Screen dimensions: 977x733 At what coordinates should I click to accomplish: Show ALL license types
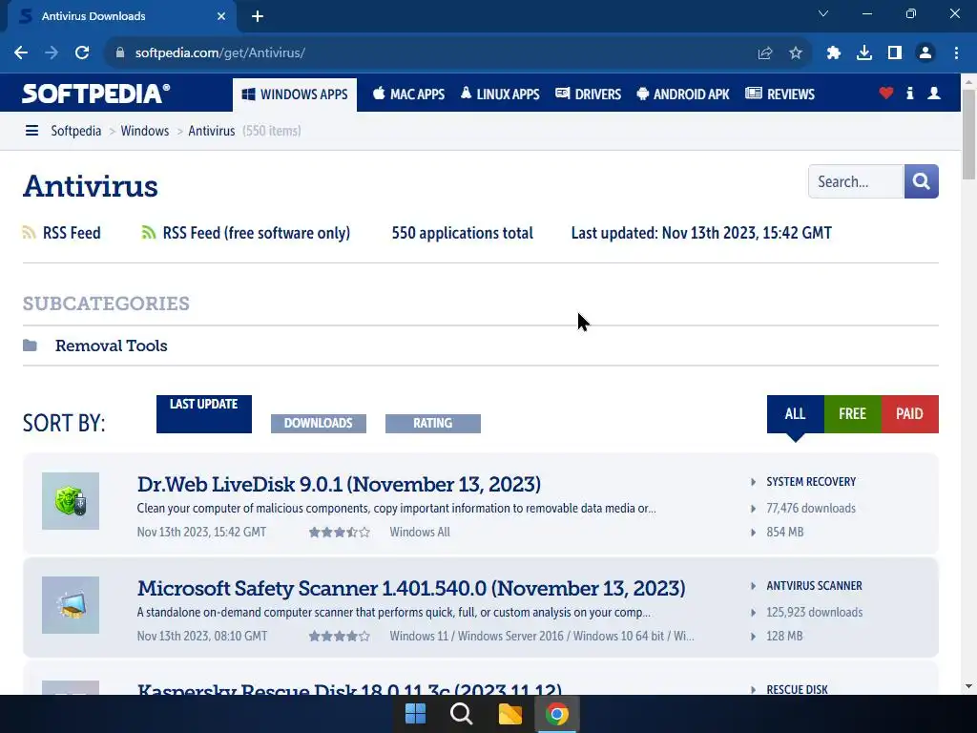[795, 414]
